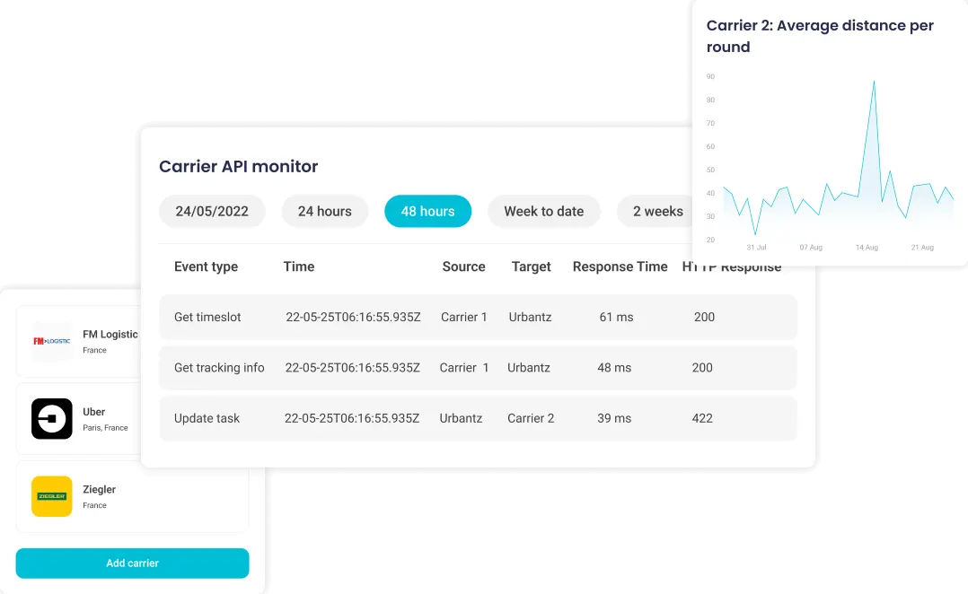Viewport: 968px width, 594px height.
Task: Click Carrier 2 target in Update task row
Action: pos(531,418)
